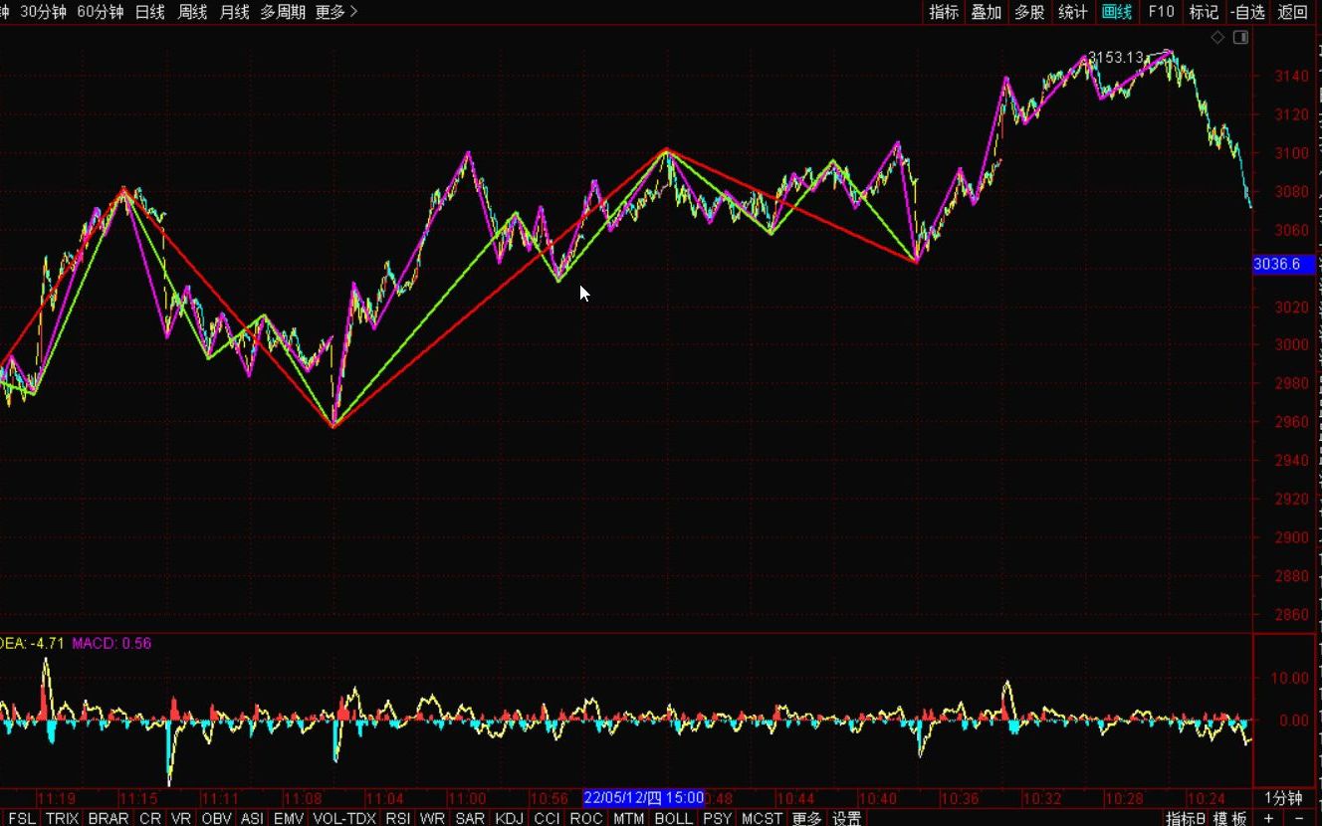Image resolution: width=1322 pixels, height=826 pixels.
Task: Open the 指标 indicators menu
Action: click(x=944, y=12)
